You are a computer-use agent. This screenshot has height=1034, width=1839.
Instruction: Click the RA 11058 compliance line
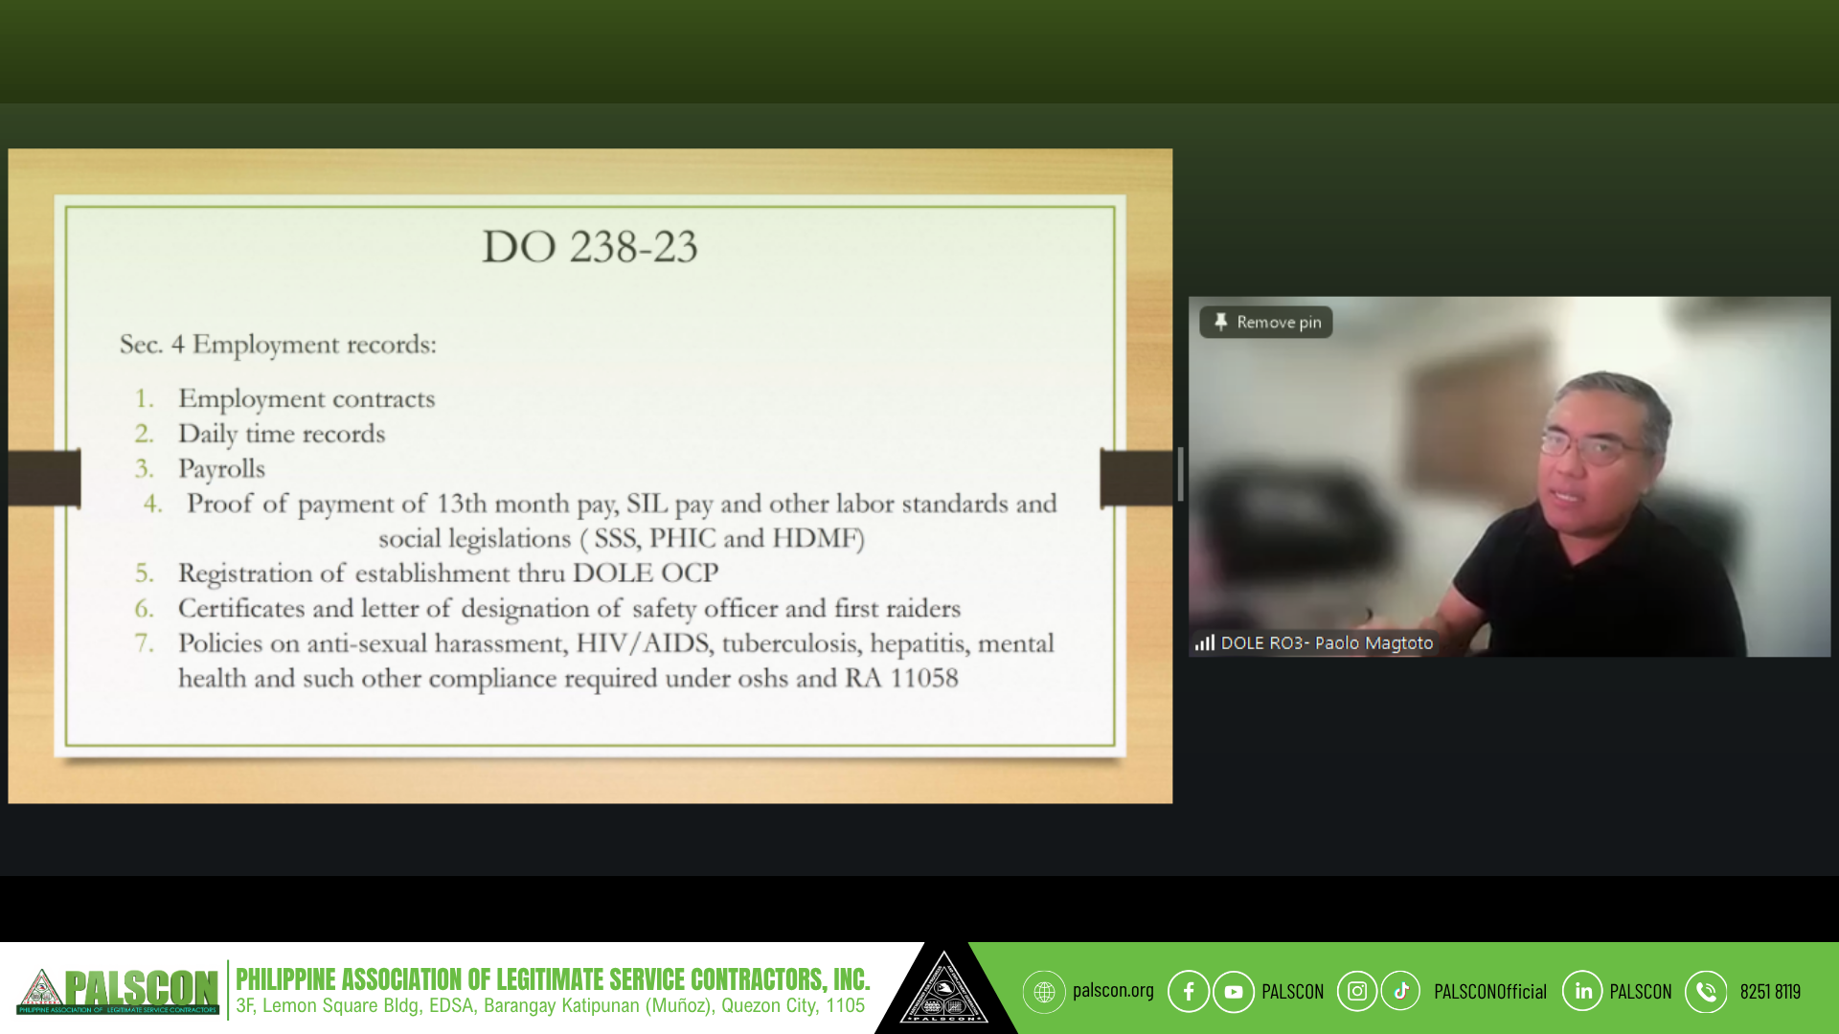click(x=568, y=679)
